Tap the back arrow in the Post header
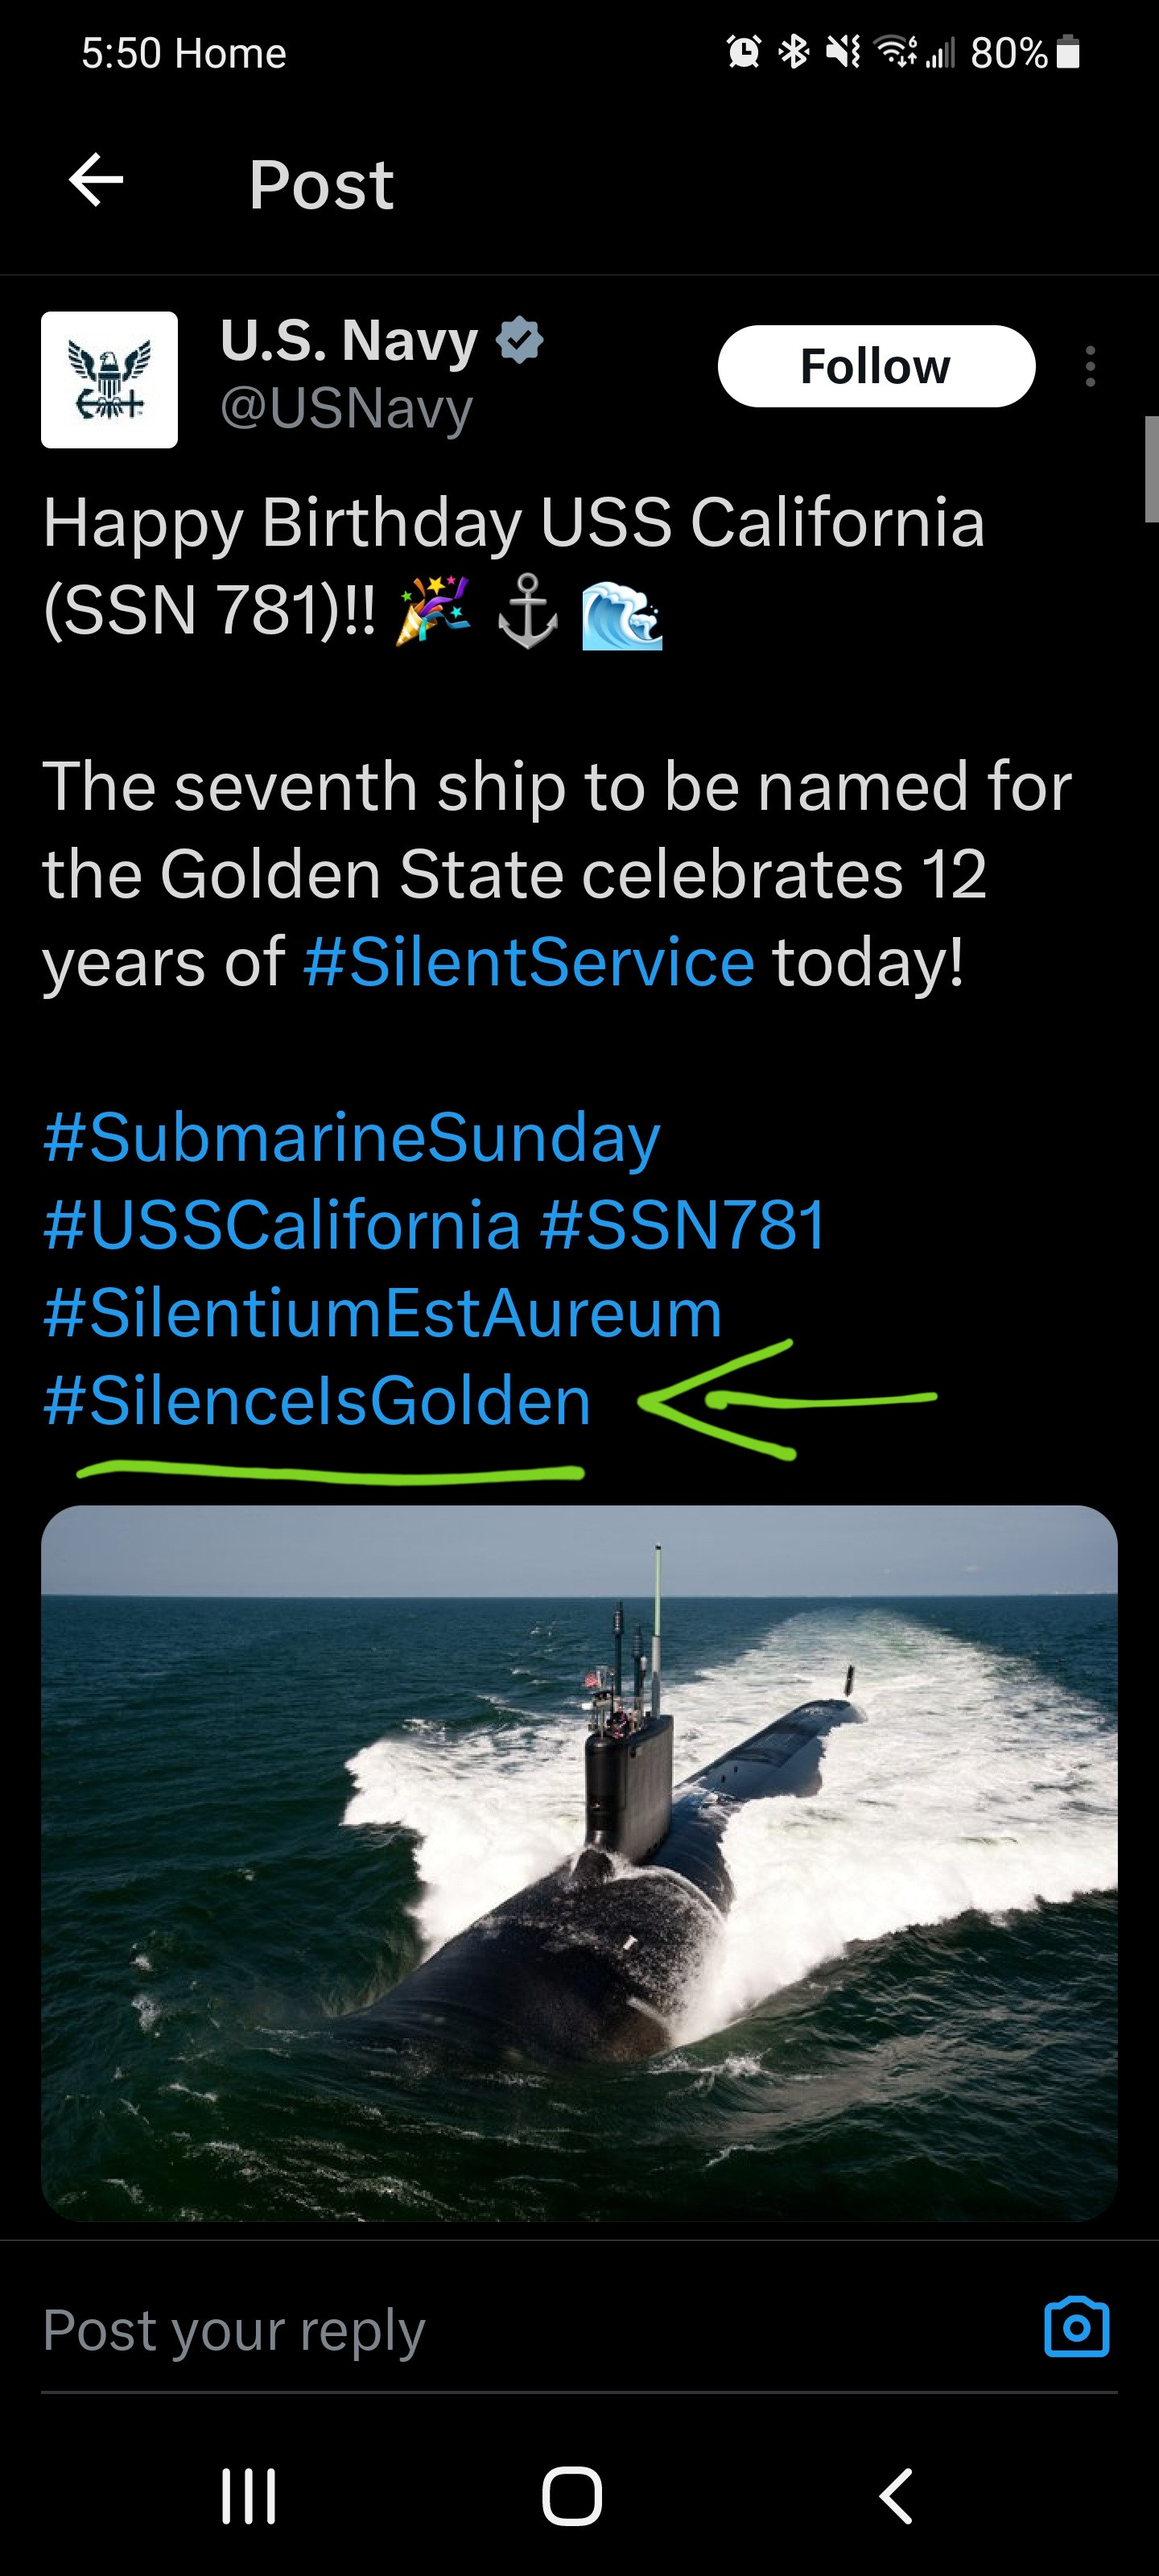Viewport: 1159px width, 2576px height. click(96, 181)
